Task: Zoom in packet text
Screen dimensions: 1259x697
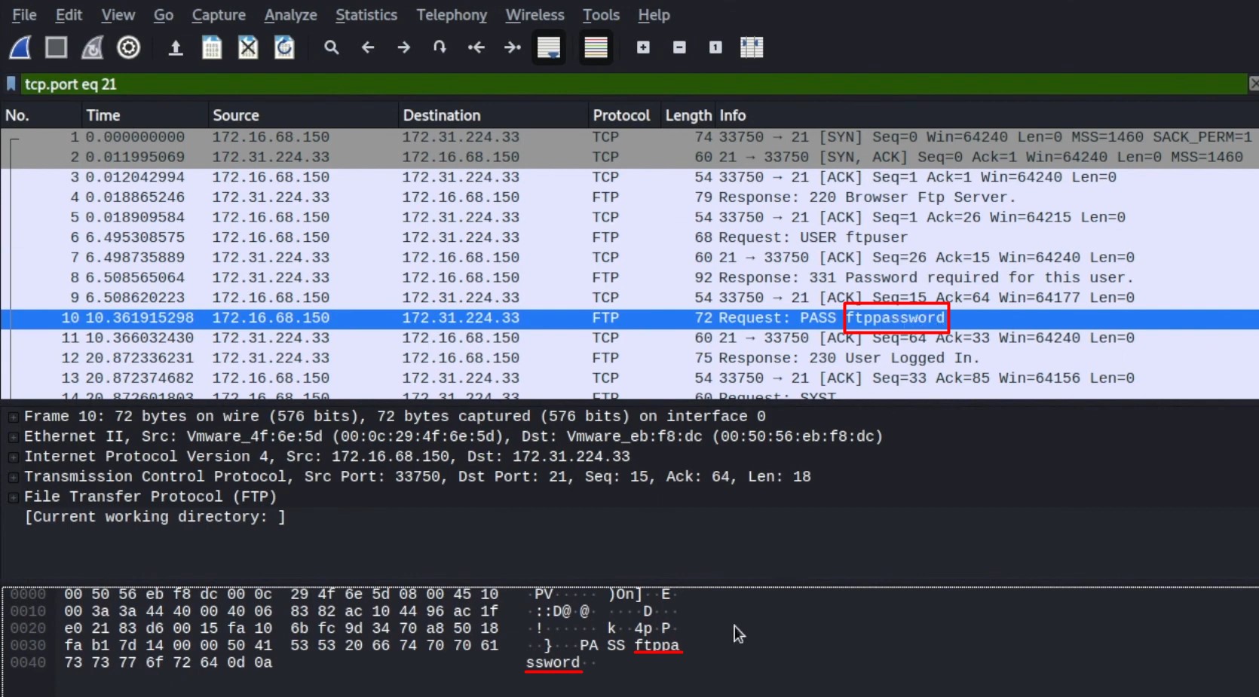Action: pyautogui.click(x=643, y=47)
